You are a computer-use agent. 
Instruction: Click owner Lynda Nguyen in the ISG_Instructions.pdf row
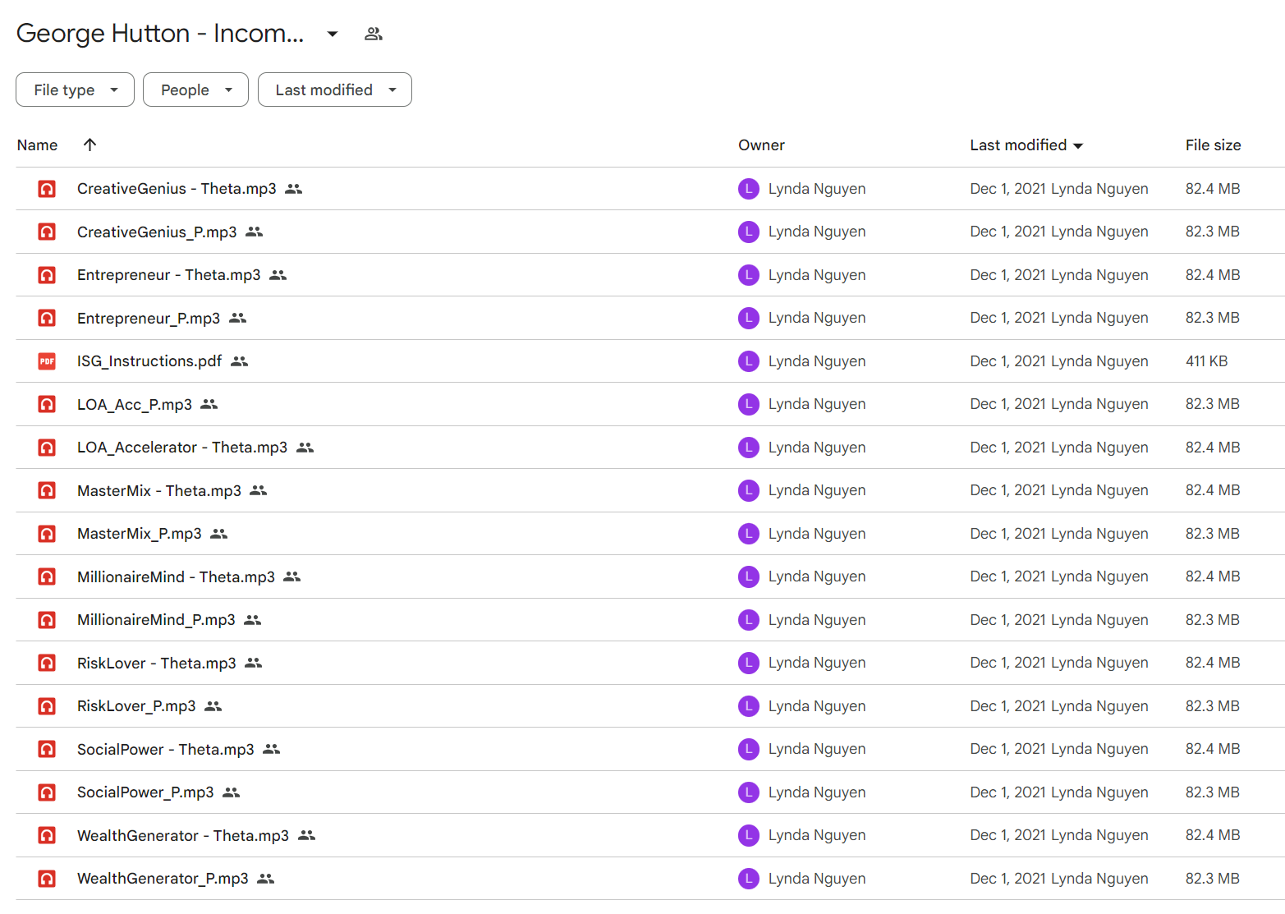pyautogui.click(x=817, y=361)
